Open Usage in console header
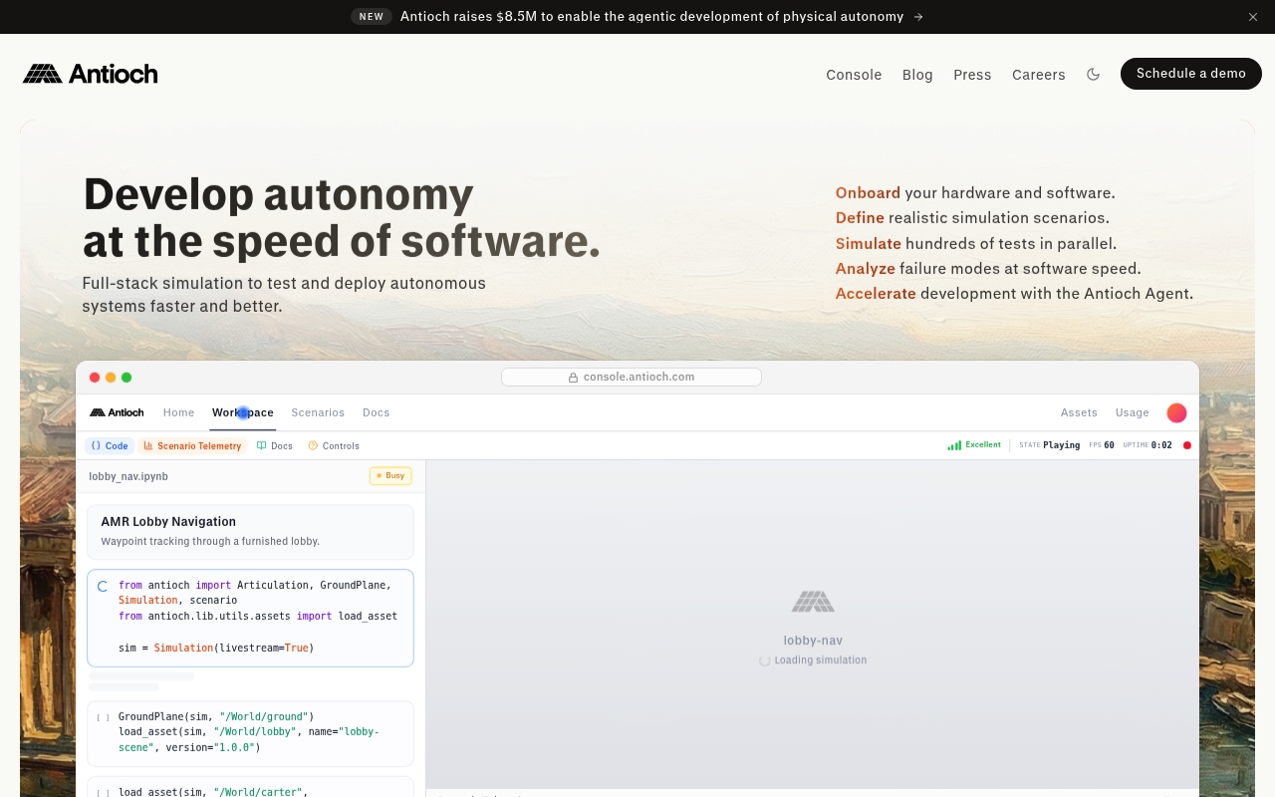This screenshot has height=797, width=1275. (x=1132, y=412)
